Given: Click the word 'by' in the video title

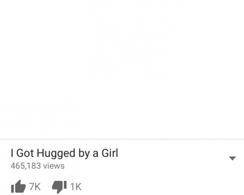Looking at the screenshot, I should click(x=84, y=154).
